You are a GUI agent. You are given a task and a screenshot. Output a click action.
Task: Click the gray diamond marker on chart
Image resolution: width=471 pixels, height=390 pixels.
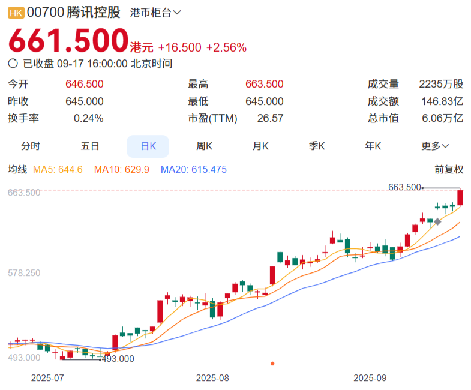click(437, 222)
